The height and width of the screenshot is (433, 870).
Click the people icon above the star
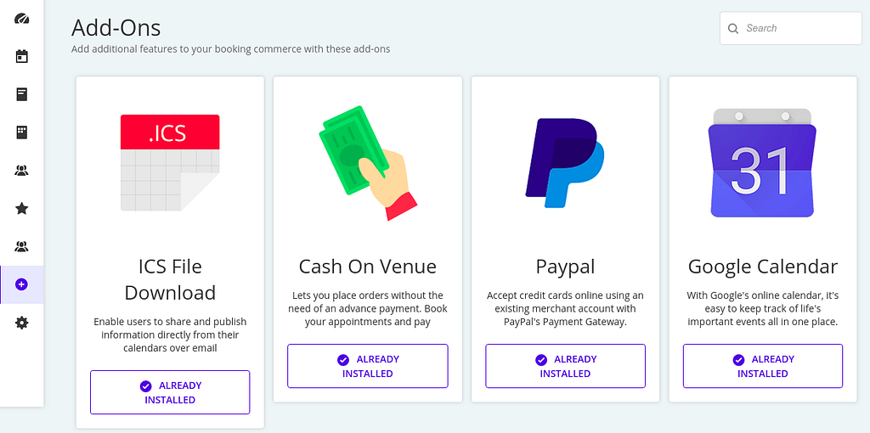(22, 171)
